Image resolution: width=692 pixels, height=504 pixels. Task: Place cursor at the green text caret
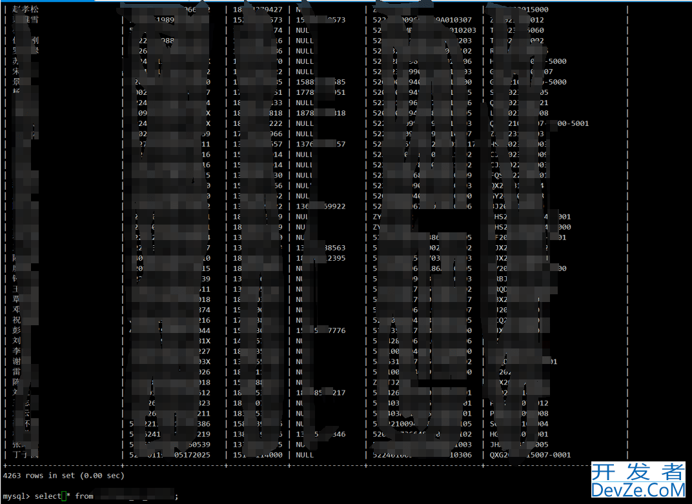tap(63, 496)
